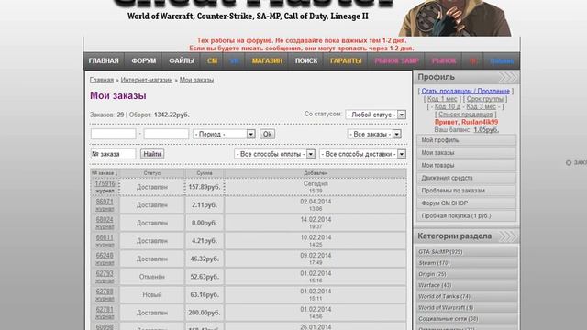Click the Ok button
The height and width of the screenshot is (330, 587).
[267, 134]
